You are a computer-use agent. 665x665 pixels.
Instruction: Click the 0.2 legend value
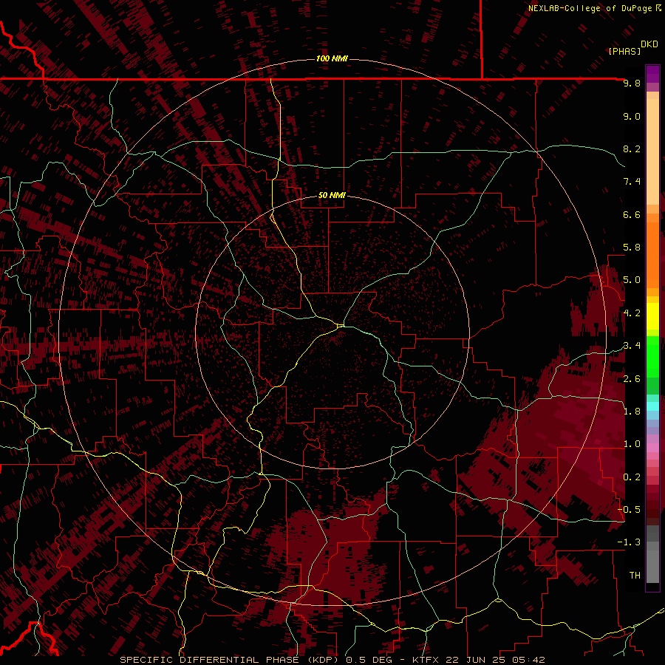[x=632, y=477]
